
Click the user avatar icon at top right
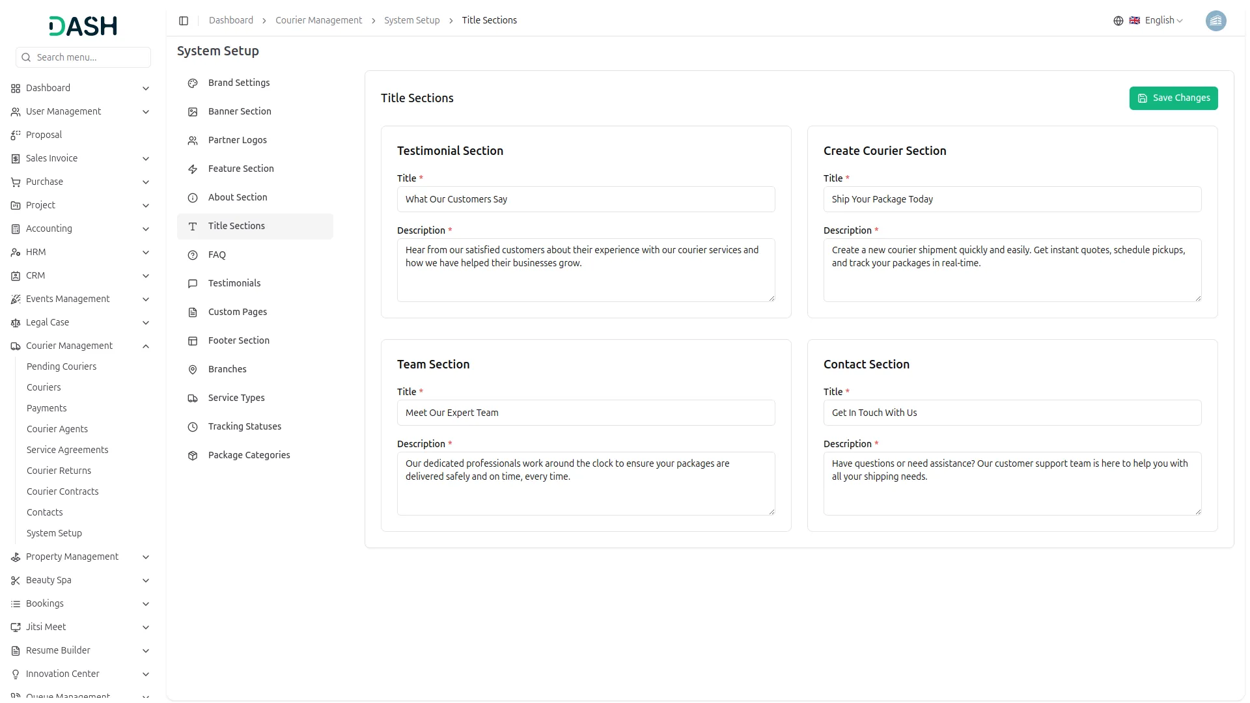[1215, 21]
